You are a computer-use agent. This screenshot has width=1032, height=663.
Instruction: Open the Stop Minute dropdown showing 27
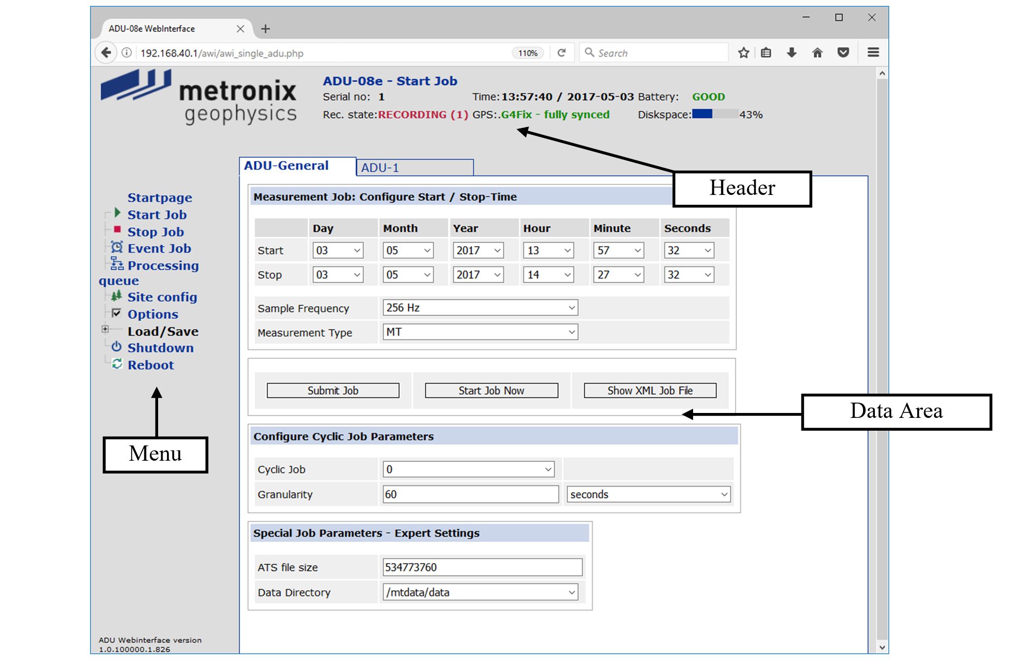(x=619, y=275)
